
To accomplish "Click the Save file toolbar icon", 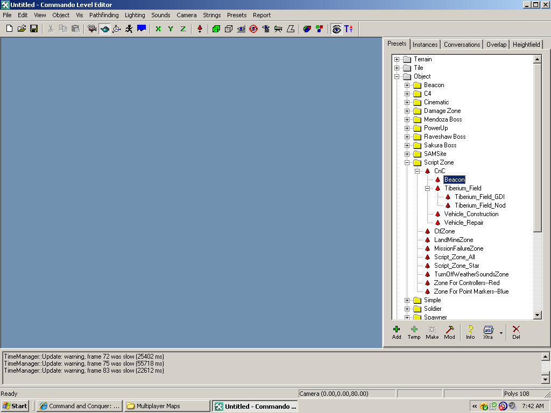I will (34, 29).
